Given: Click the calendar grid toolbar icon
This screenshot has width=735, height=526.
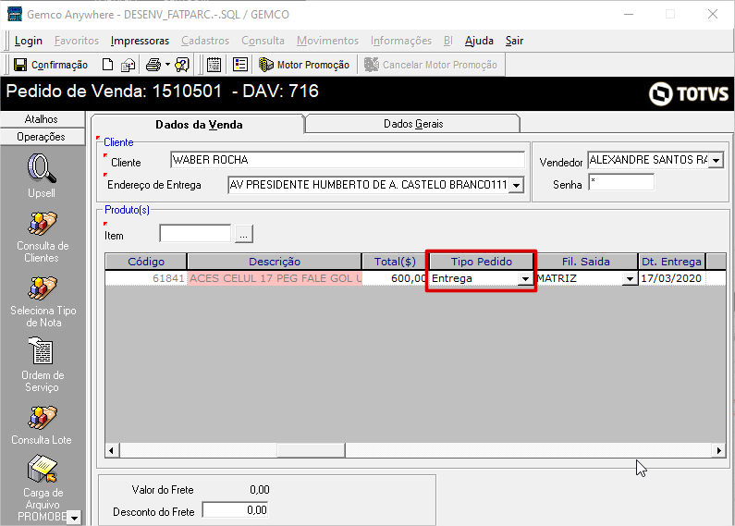Looking at the screenshot, I should (x=214, y=65).
